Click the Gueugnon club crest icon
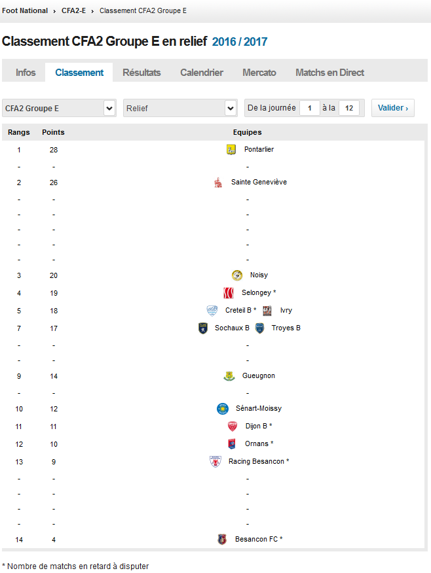The height and width of the screenshot is (573, 431). pyautogui.click(x=229, y=376)
